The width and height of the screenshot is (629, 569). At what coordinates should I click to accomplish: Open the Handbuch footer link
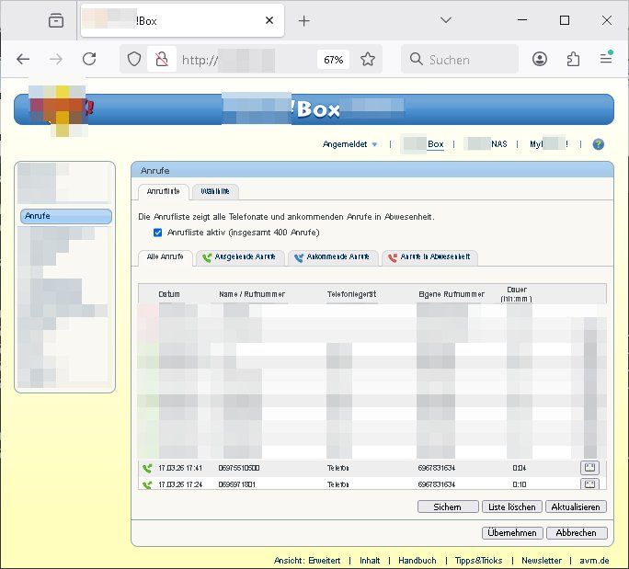pos(417,560)
